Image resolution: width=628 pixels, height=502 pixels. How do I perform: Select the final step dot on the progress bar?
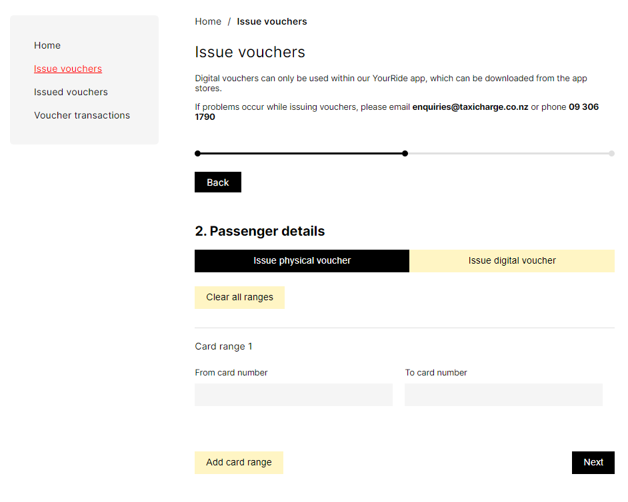[611, 153]
